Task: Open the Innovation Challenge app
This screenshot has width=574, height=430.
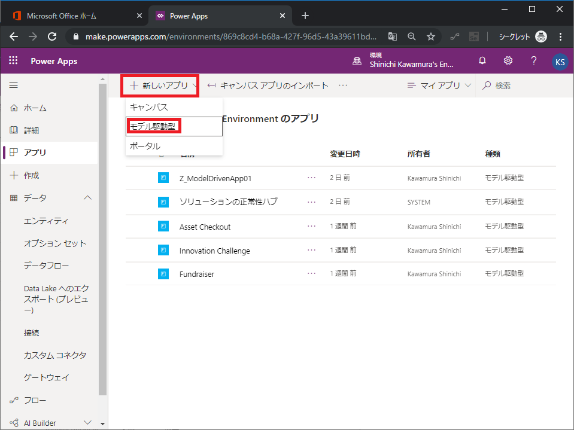Action: click(x=214, y=251)
